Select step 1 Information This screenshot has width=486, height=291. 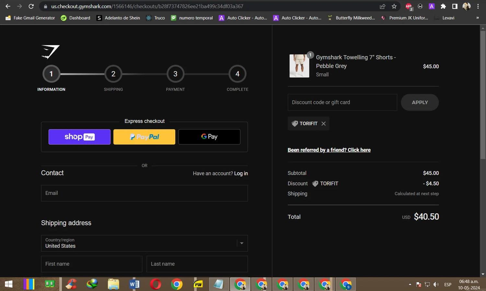coord(51,74)
